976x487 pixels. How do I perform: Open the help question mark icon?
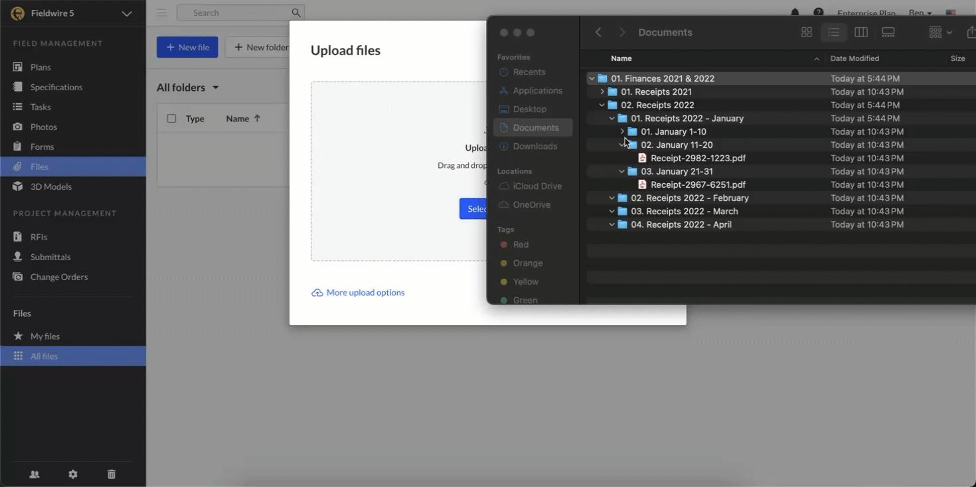pyautogui.click(x=819, y=13)
